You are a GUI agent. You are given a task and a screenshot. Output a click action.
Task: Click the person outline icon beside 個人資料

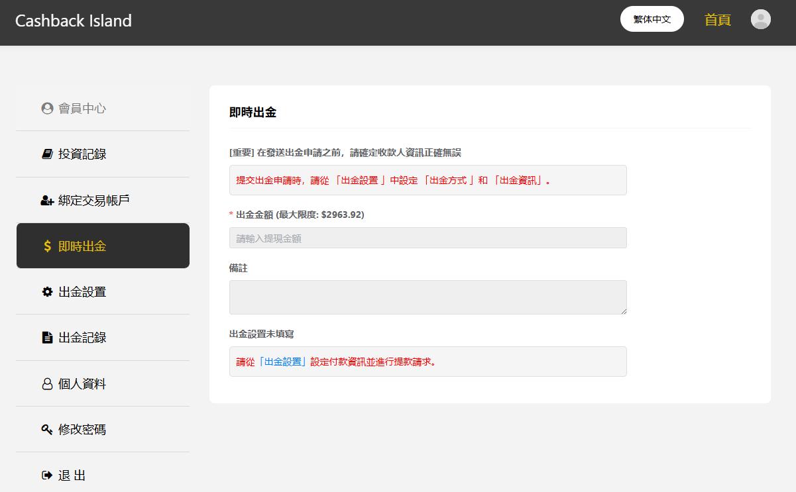[x=47, y=384]
